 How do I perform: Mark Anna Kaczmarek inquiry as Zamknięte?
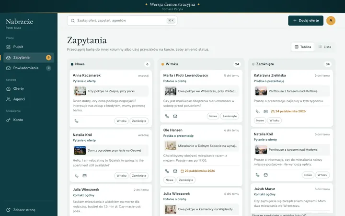coord(139,121)
